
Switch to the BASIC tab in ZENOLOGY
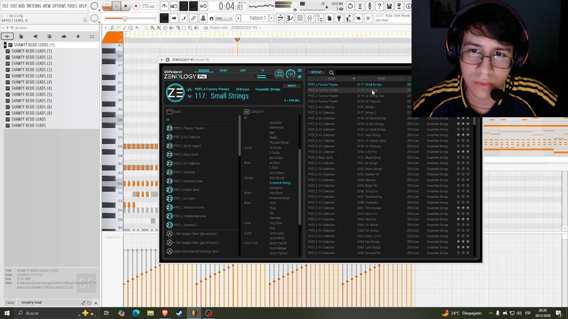pyautogui.click(x=223, y=70)
